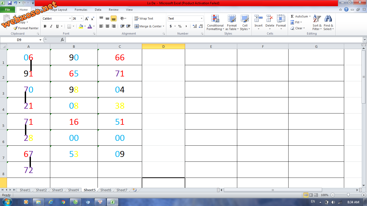Apply Comma Style icon
Screen dimensions: 367x206
tap(186, 26)
